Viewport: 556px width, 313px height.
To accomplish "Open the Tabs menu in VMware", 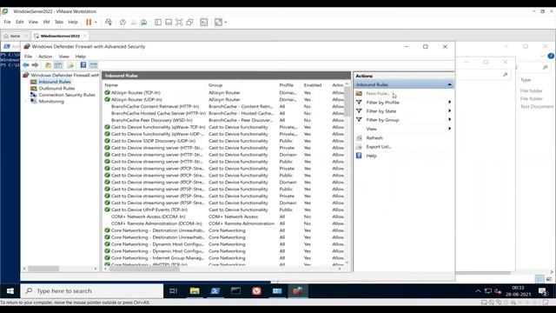I will pos(59,22).
